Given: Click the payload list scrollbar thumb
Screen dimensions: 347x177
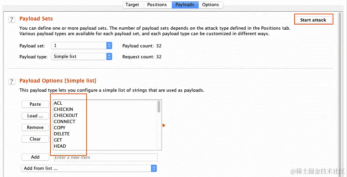Looking at the screenshot, I should coord(159,107).
